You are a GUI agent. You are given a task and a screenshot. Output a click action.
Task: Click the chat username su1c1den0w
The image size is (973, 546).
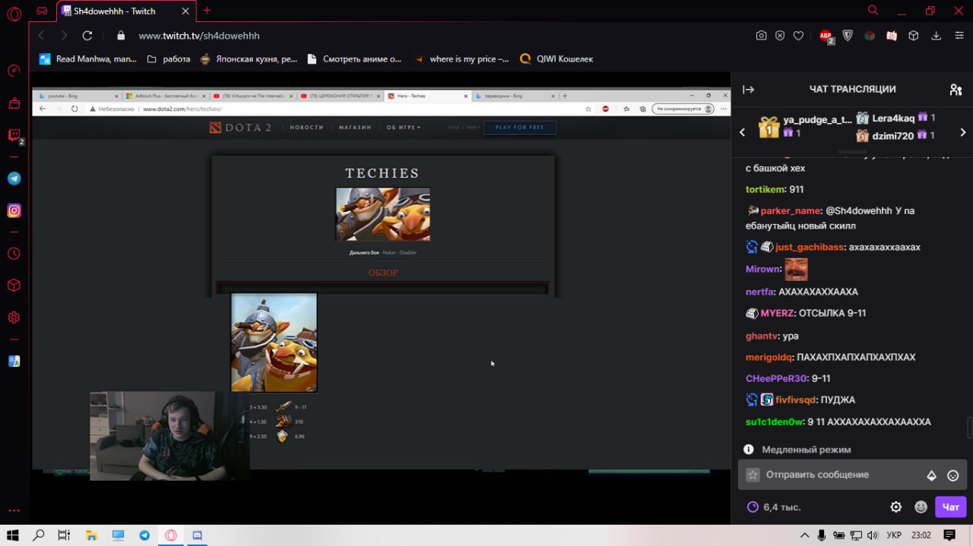tap(773, 421)
